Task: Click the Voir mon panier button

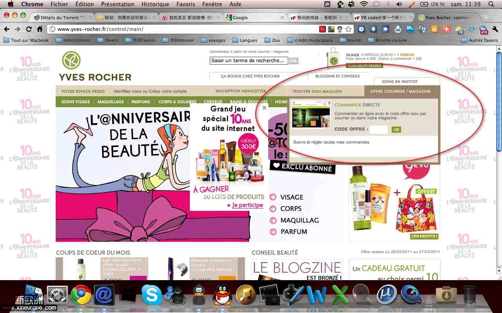Action: (364, 66)
